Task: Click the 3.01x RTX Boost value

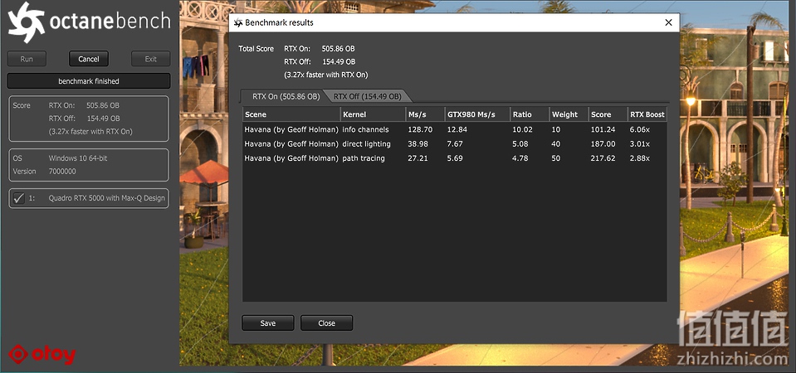Action: [x=640, y=144]
